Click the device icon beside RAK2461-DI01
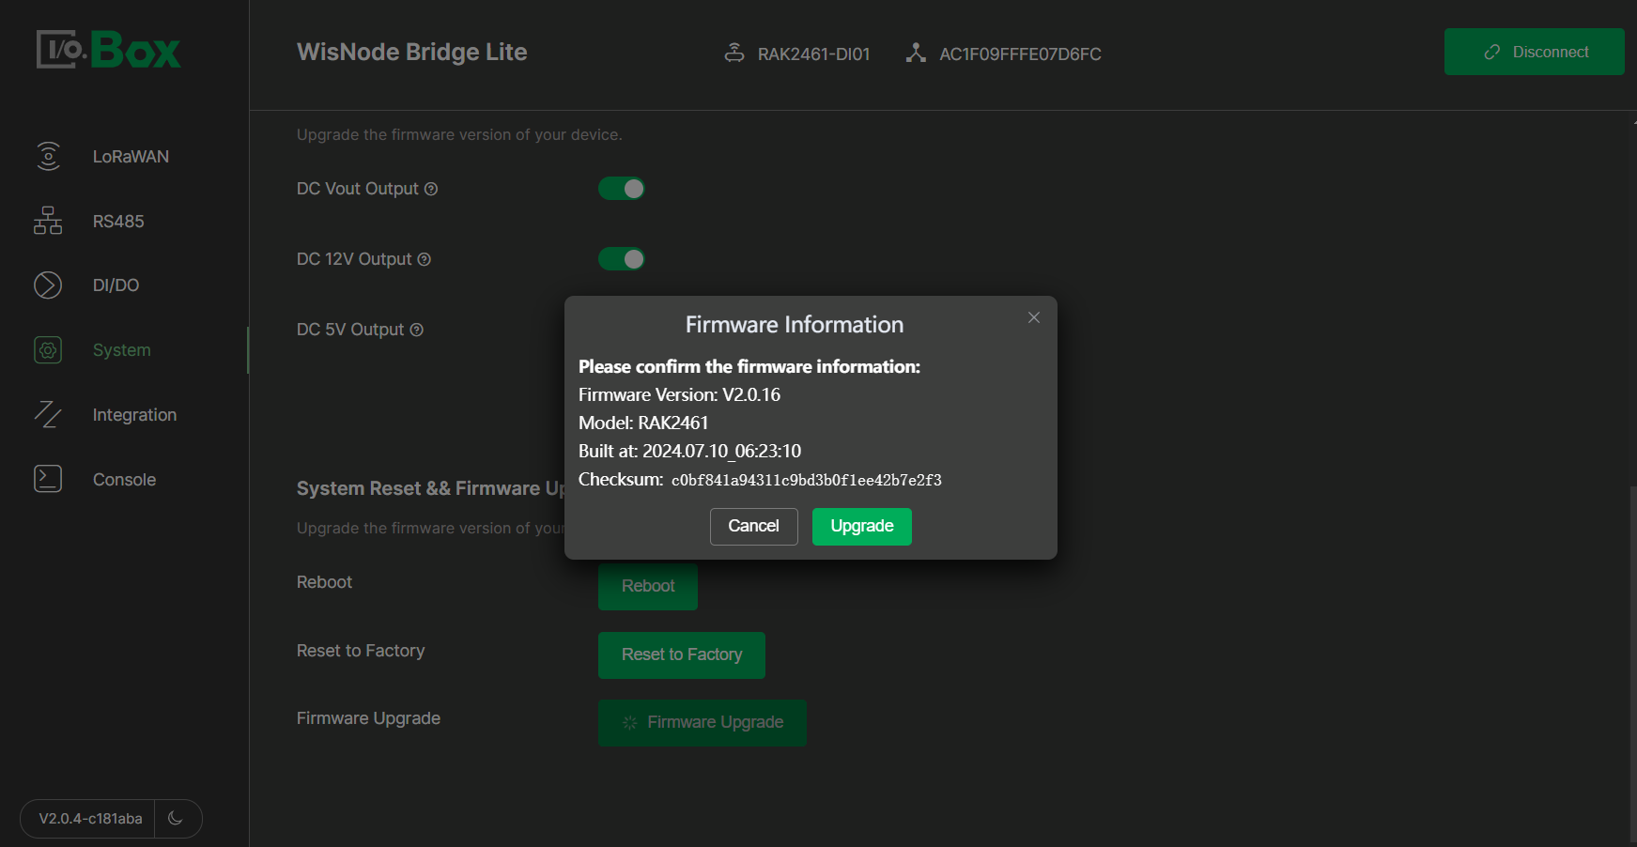The width and height of the screenshot is (1637, 847). click(734, 53)
